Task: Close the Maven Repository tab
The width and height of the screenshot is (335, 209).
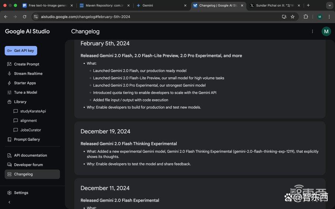Action: 128,6
